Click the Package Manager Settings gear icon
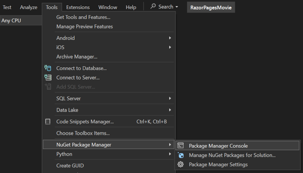The height and width of the screenshot is (173, 303). [x=181, y=165]
